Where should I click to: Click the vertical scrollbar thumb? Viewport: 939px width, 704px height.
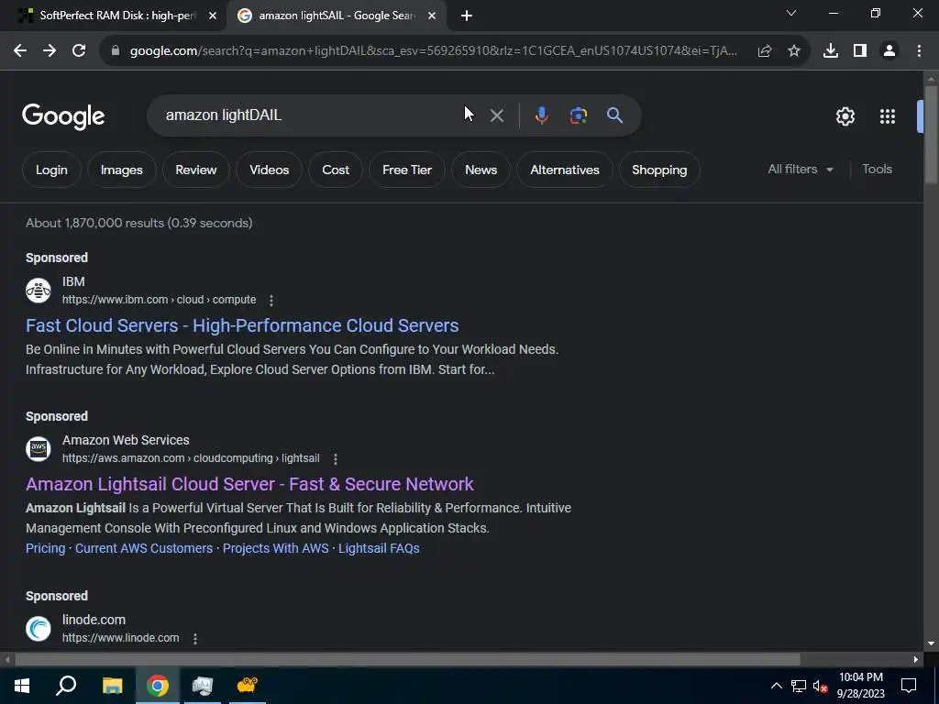point(931,134)
